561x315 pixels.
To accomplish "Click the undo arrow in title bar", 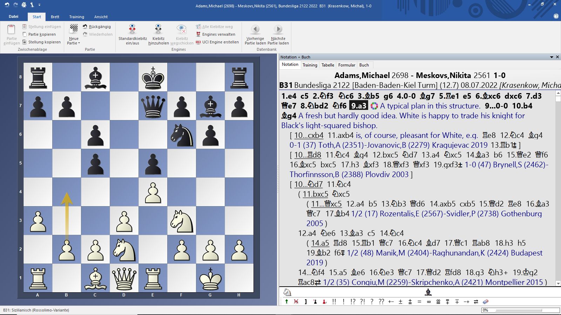I will click(7, 5).
